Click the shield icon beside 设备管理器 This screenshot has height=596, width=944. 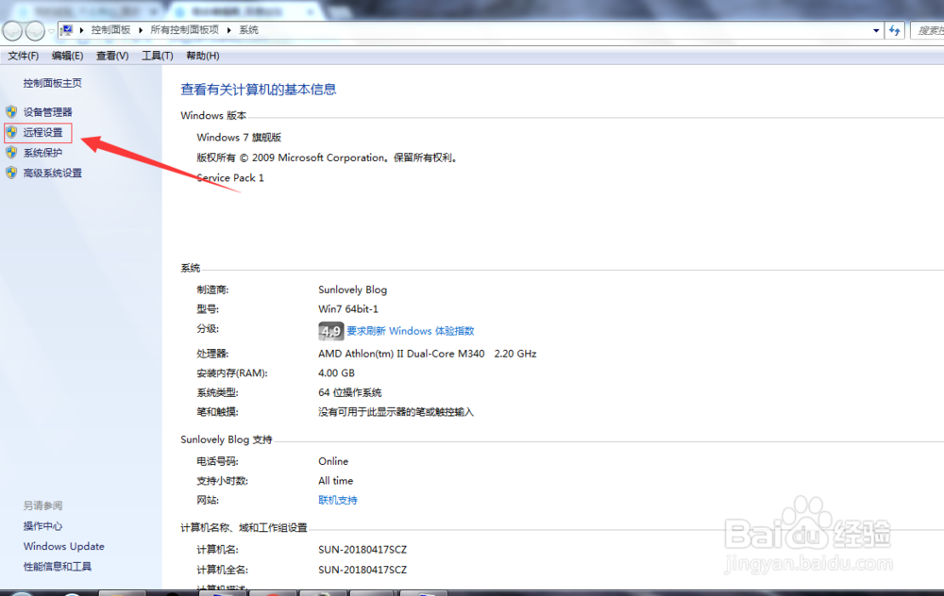pos(11,111)
